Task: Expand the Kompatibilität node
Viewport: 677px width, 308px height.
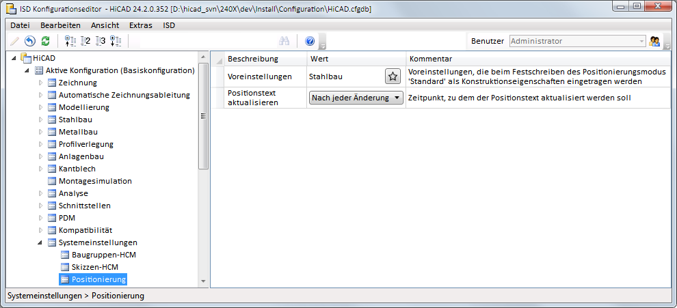Action: [x=41, y=230]
